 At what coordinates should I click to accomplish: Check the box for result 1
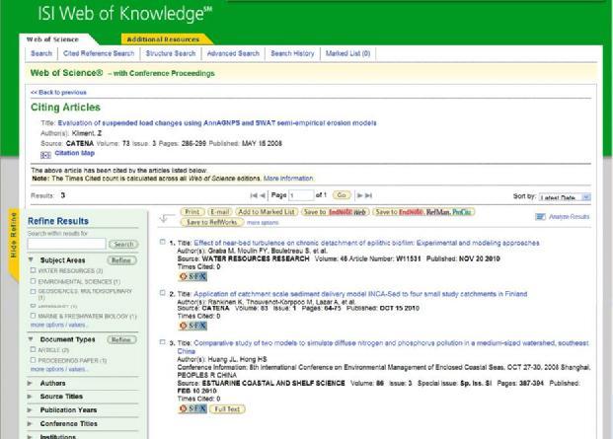(163, 242)
